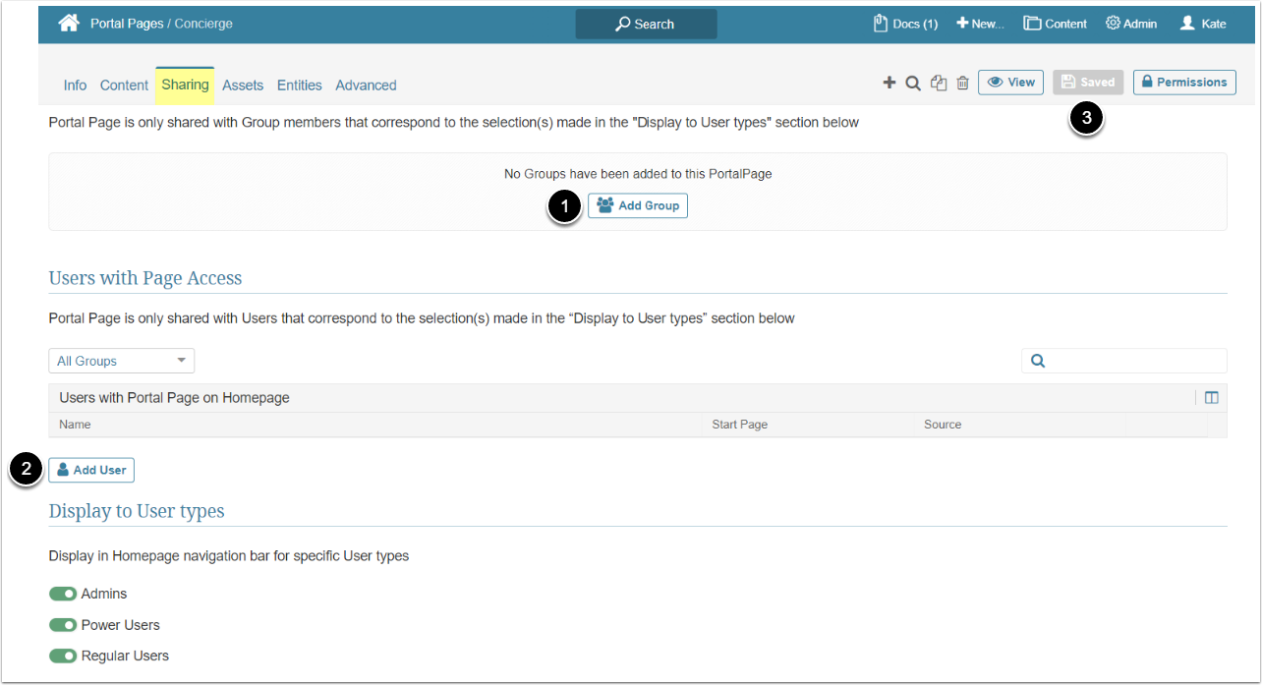Click the column chooser icon in the table header
1262x685 pixels.
click(1211, 398)
